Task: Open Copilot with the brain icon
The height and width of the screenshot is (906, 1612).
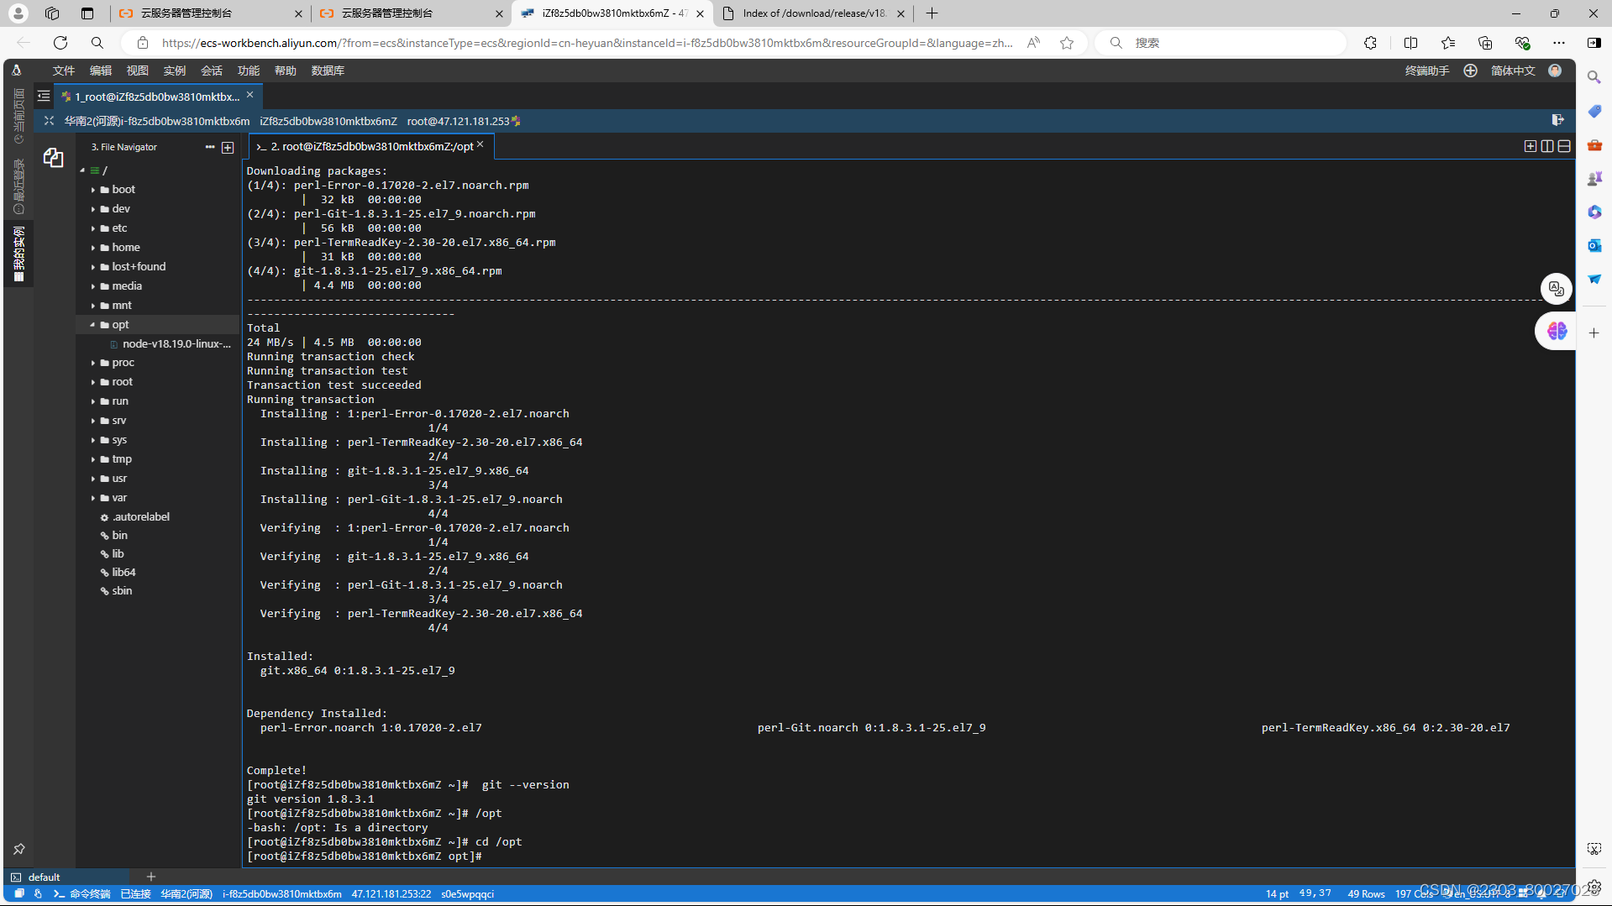Action: (1556, 331)
